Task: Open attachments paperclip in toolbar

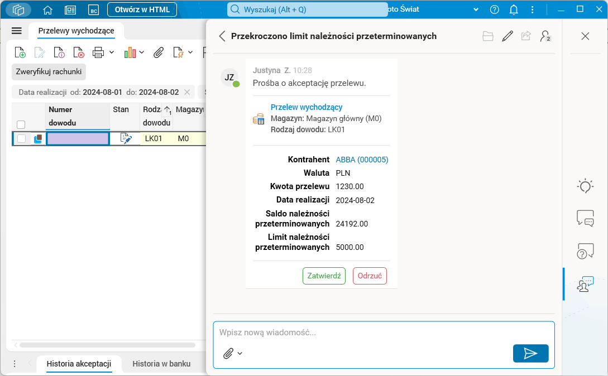Action: pyautogui.click(x=158, y=52)
